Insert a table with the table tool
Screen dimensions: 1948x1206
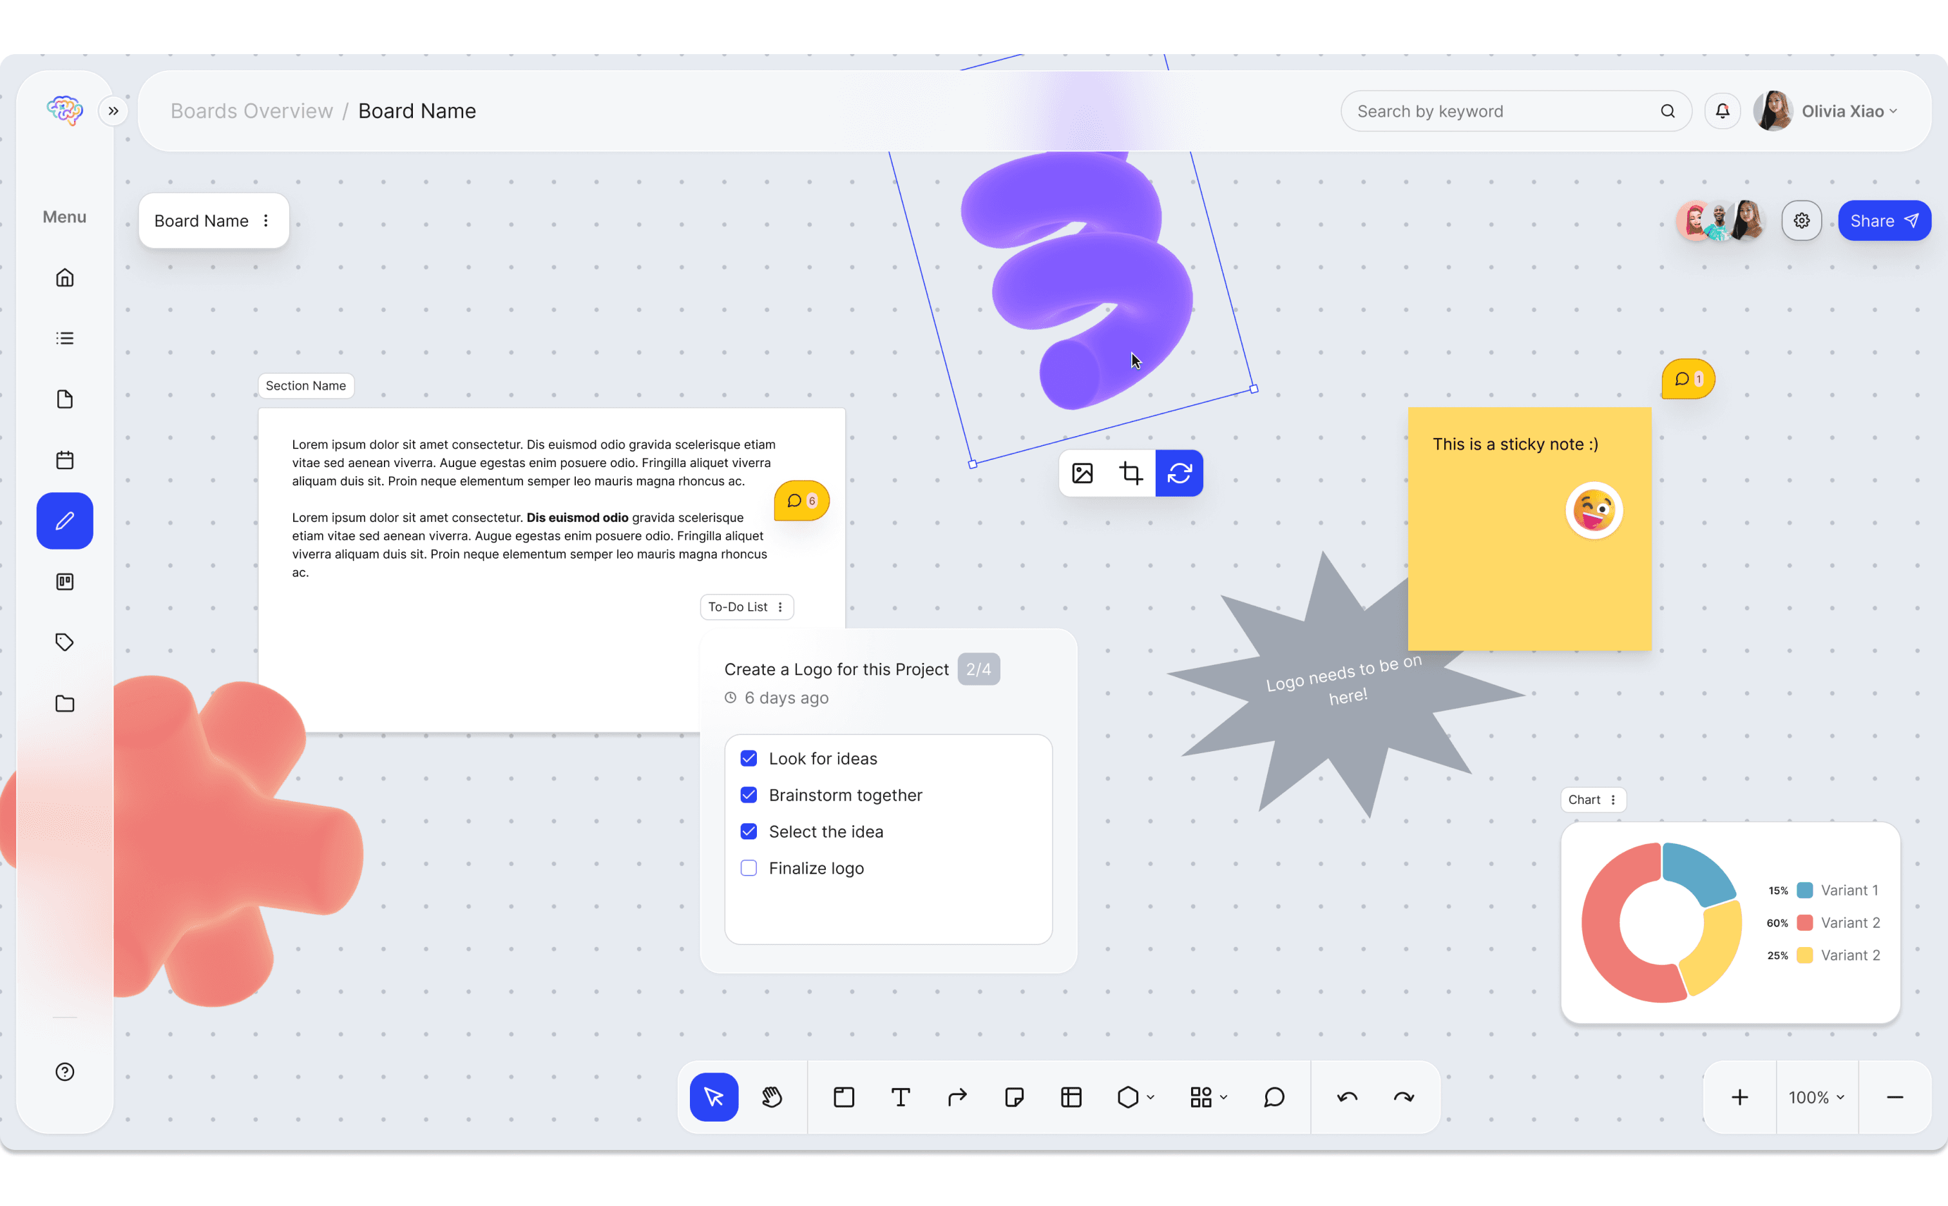1071,1098
